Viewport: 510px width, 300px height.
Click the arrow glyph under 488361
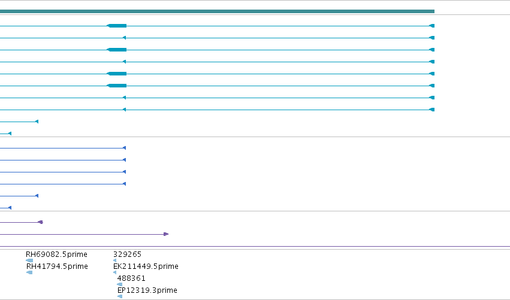(x=120, y=284)
